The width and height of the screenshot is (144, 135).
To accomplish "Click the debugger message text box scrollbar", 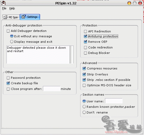I will [x=72, y=55].
